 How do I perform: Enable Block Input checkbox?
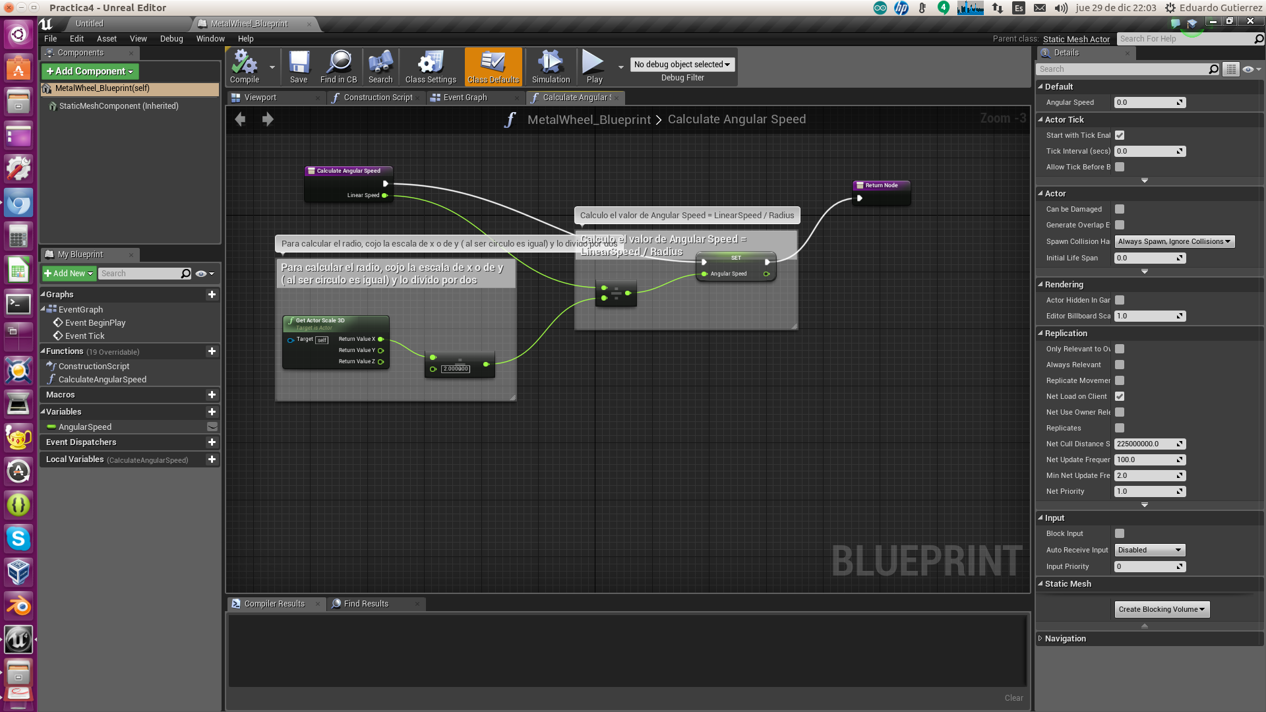(1120, 533)
